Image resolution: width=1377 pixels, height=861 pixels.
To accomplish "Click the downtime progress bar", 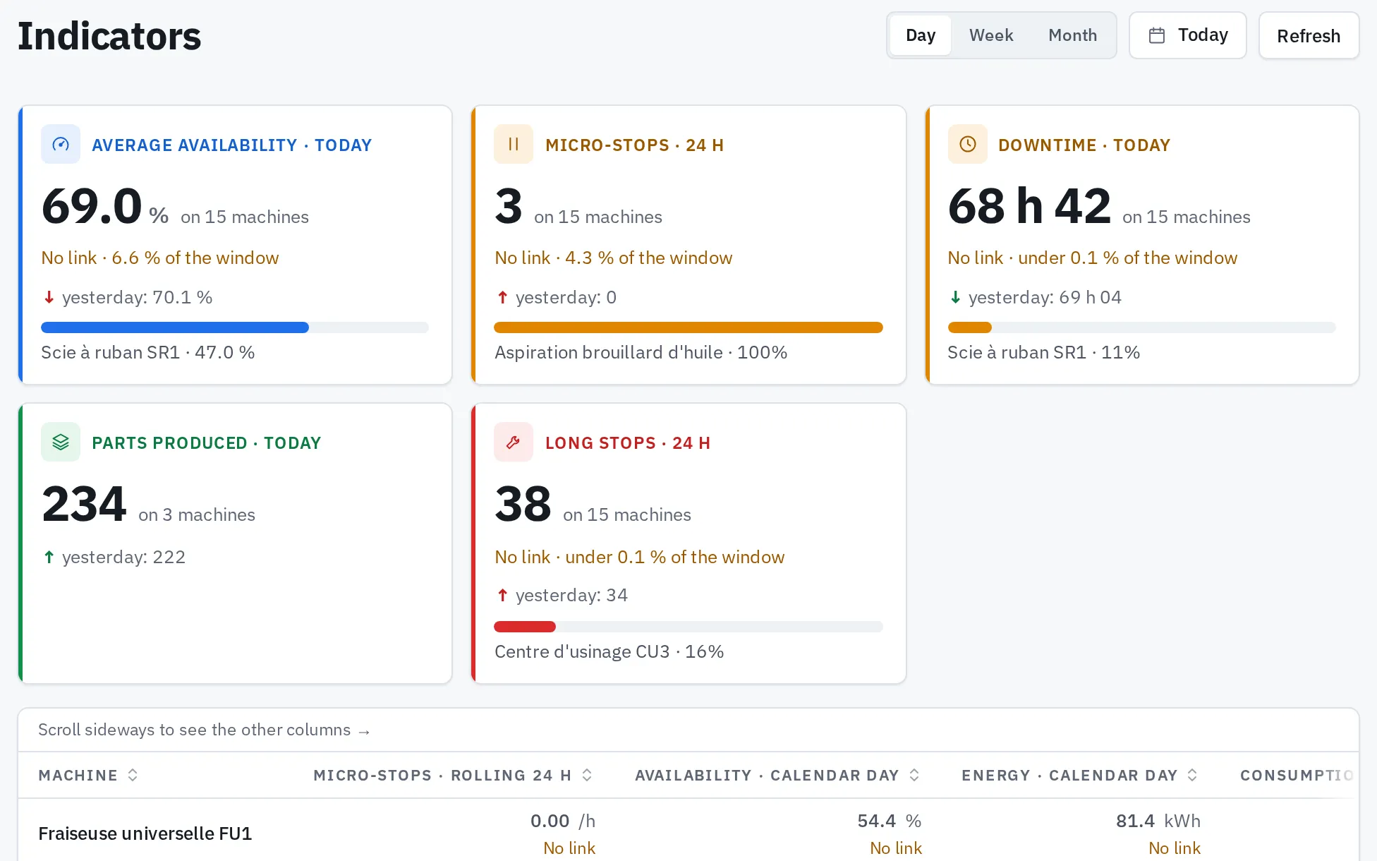I will click(x=1142, y=327).
